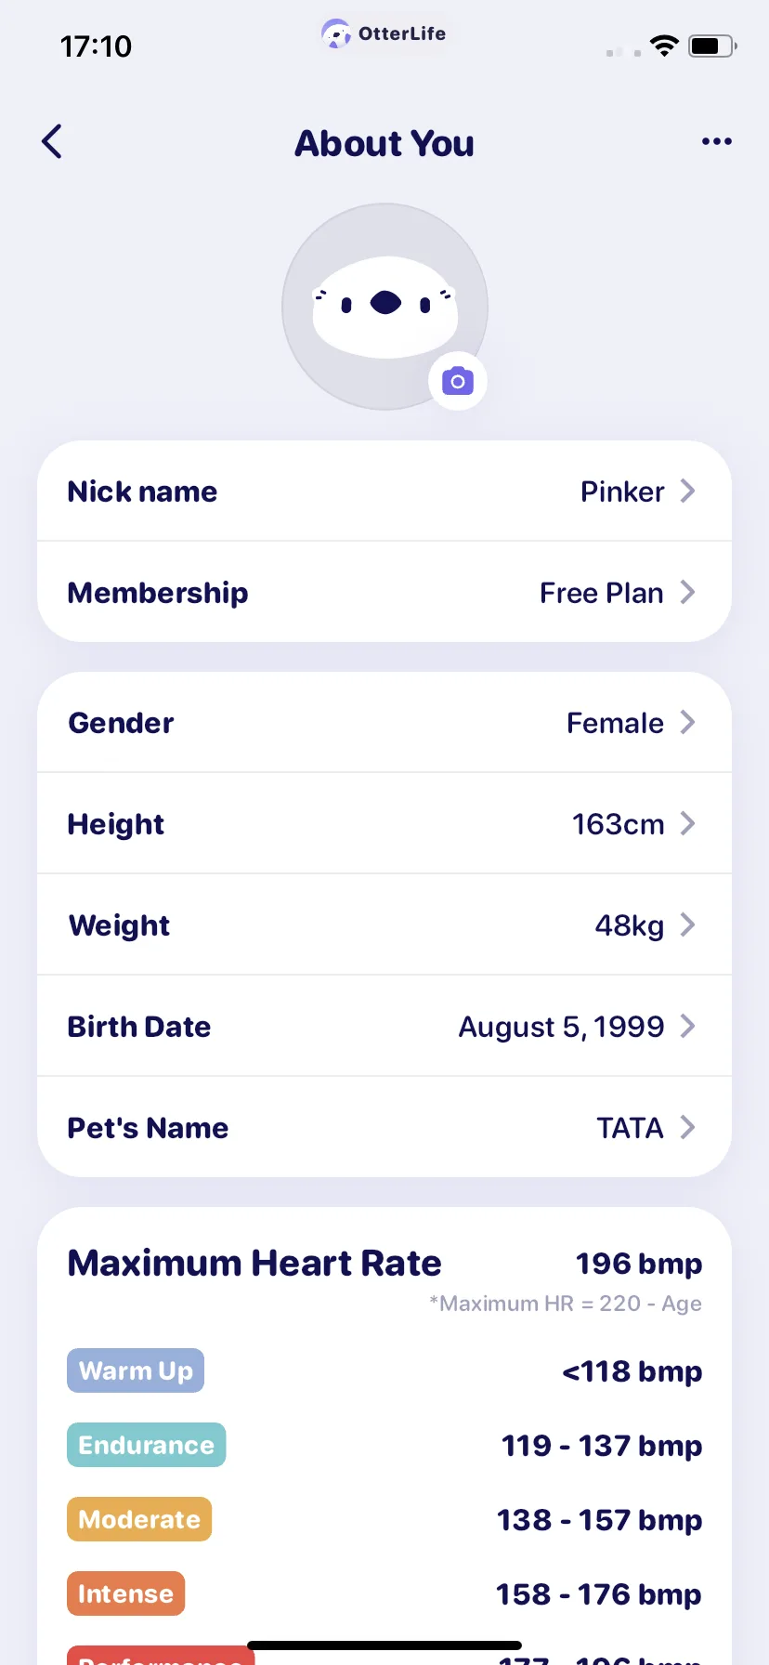
Task: Tap the otter profile avatar picture
Action: 384,307
